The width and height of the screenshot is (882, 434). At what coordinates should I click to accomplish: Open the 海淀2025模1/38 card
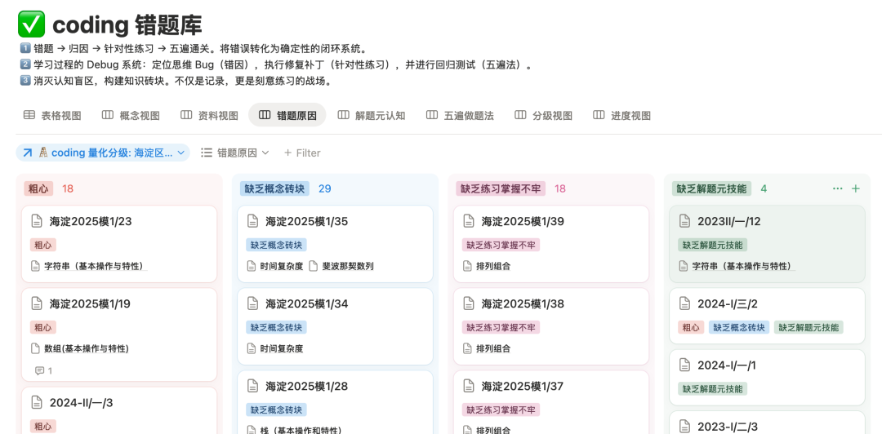pyautogui.click(x=551, y=326)
